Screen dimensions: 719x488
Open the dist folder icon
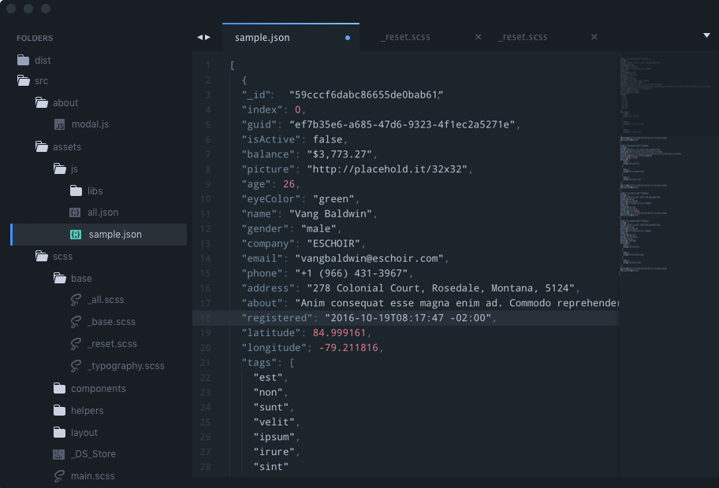coord(23,60)
